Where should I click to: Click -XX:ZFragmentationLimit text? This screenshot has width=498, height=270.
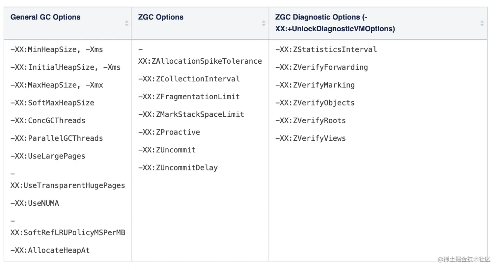pos(189,97)
